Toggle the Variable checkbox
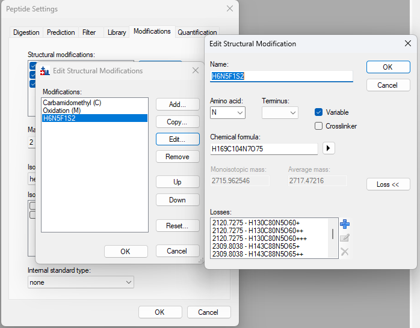Viewport: 420px width, 328px height. tap(319, 112)
